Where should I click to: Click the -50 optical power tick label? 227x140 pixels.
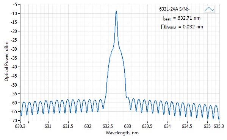pos(14,85)
